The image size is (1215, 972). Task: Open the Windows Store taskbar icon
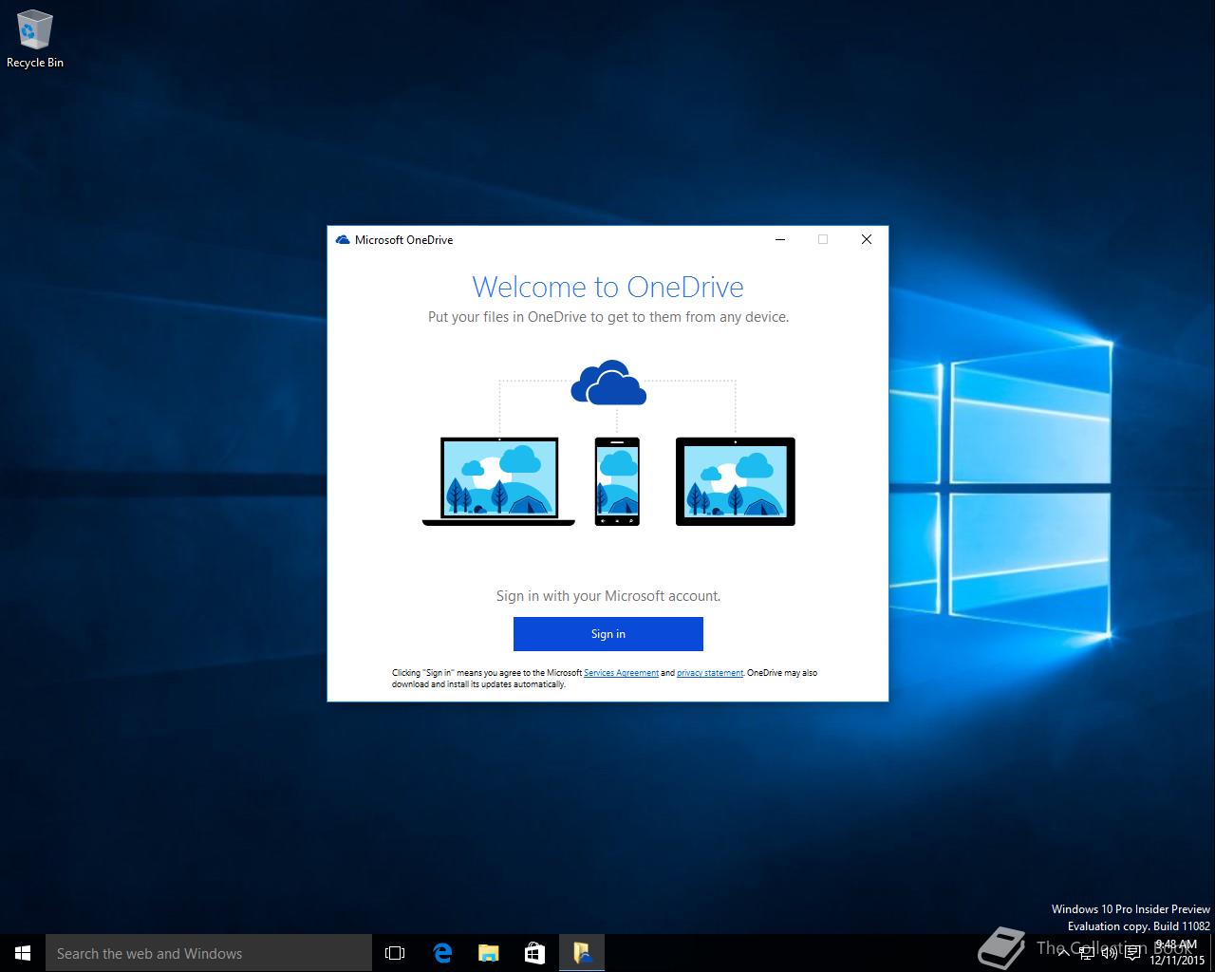(534, 953)
